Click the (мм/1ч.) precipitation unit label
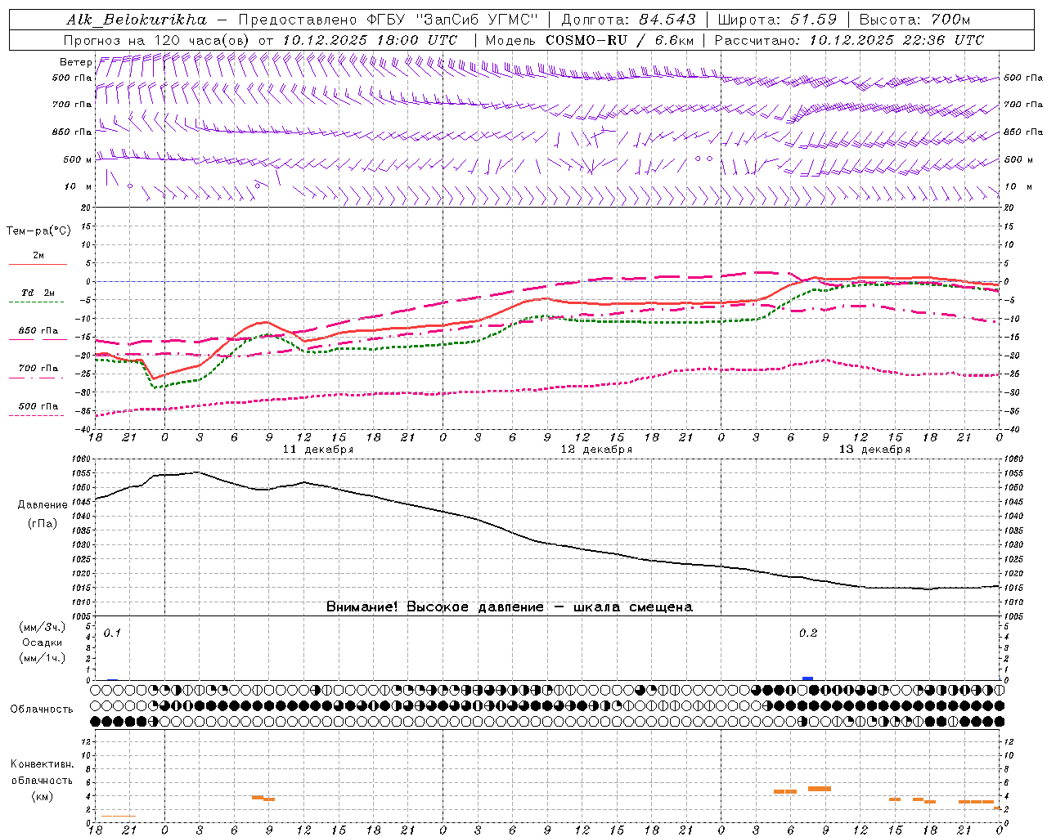The width and height of the screenshot is (1047, 837). coord(42,658)
